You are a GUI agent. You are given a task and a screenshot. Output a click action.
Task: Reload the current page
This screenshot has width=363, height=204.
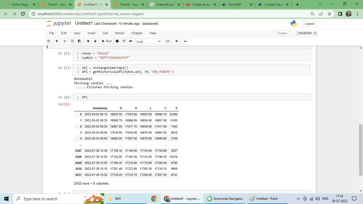(23, 14)
